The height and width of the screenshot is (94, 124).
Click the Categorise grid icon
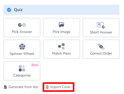[22, 68]
